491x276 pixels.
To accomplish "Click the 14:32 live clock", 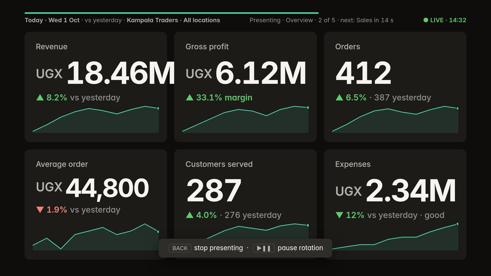I will 457,20.
